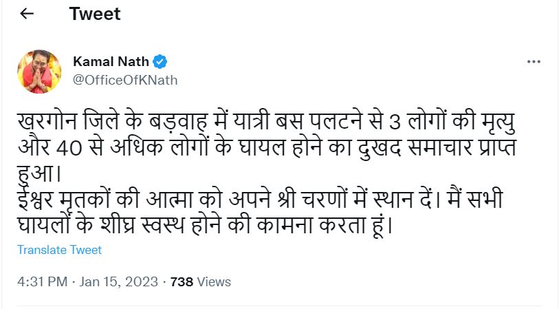The height and width of the screenshot is (309, 559).
Task: Click the 4:31 PM timestamp
Action: (x=42, y=281)
